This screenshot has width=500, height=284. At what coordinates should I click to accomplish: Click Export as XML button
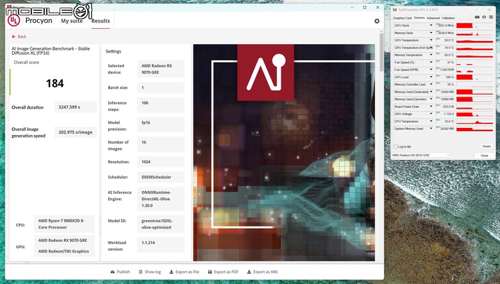tap(262, 272)
